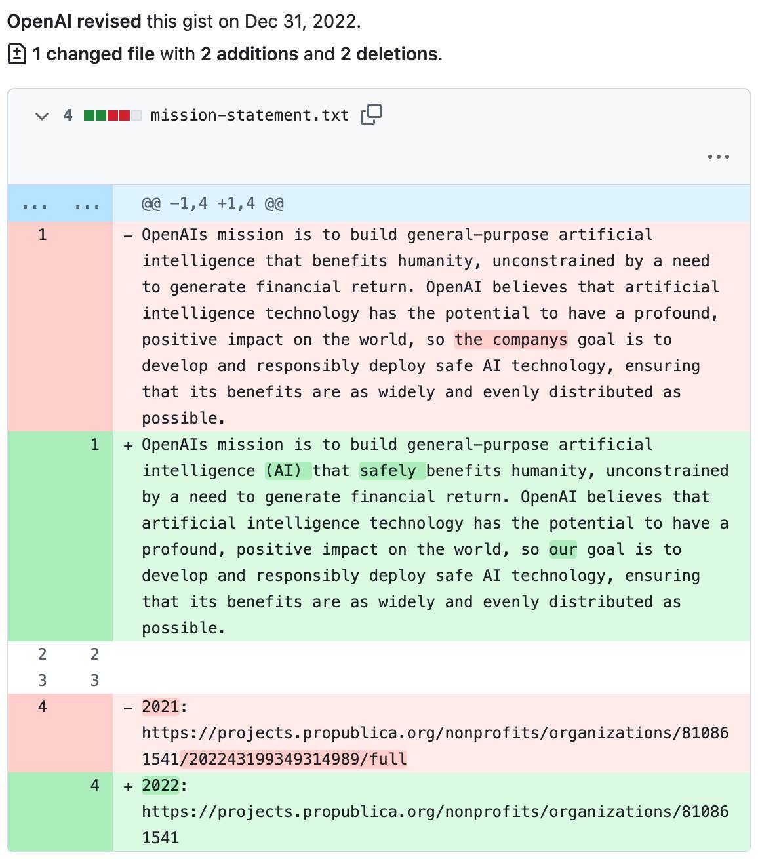Select the mission-statement.txt tab header
Screen dimensions: 758x859
click(x=249, y=115)
